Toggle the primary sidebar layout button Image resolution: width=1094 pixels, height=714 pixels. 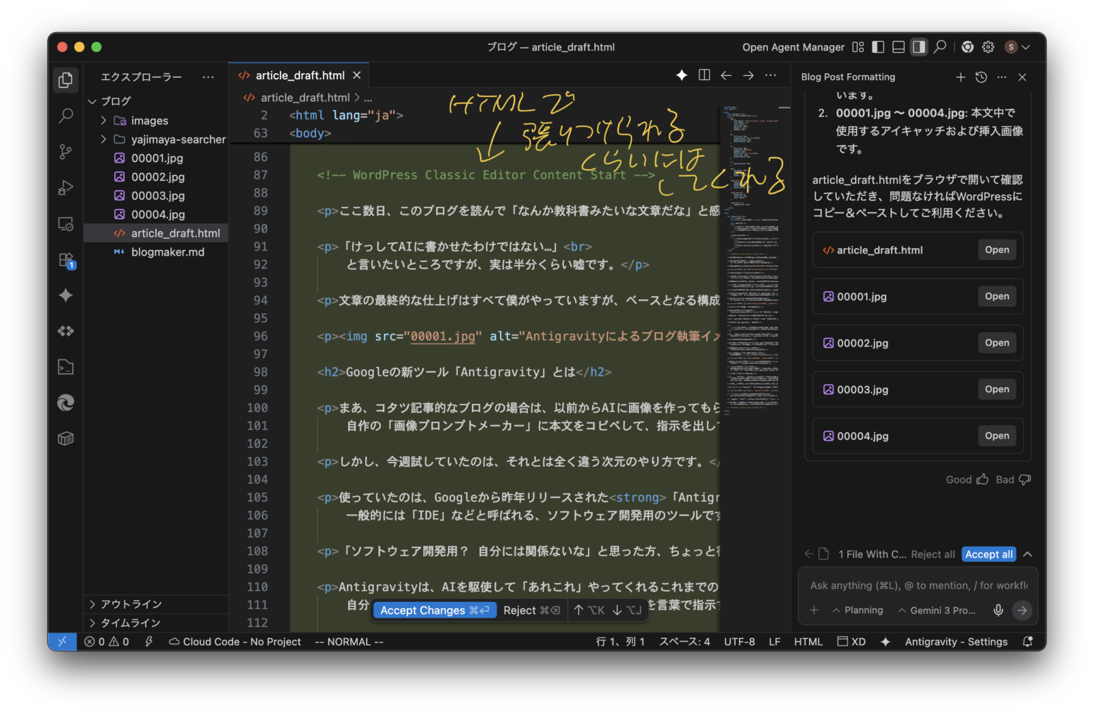878,47
